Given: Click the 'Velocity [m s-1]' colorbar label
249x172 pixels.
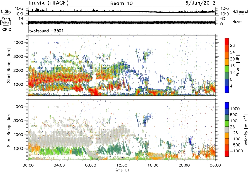Looking at the screenshot, I should 246,129.
